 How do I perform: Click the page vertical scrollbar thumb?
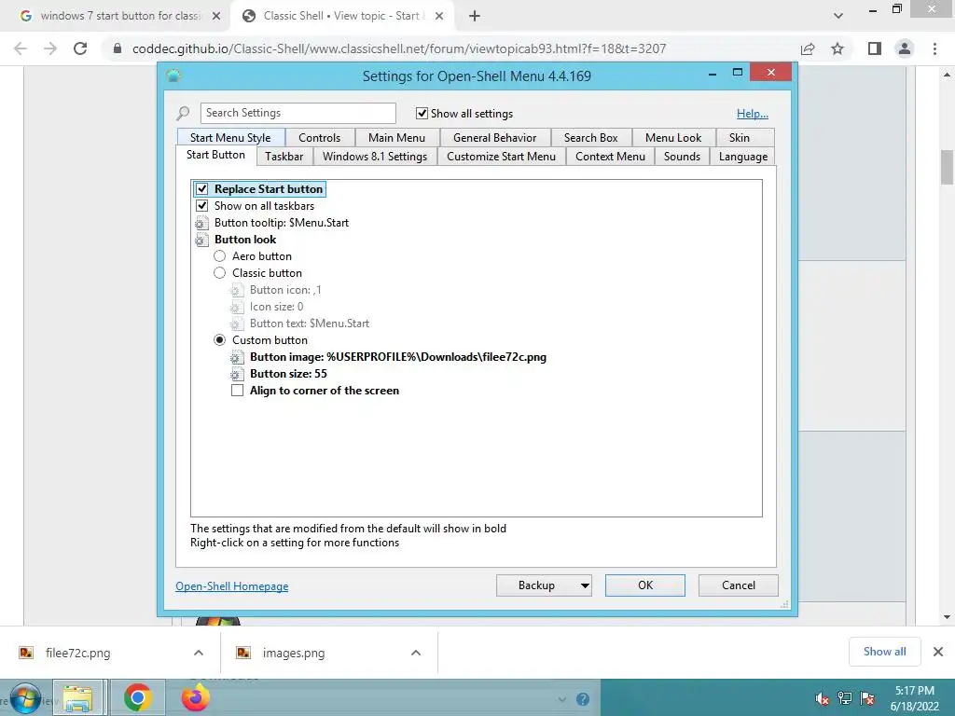(947, 167)
